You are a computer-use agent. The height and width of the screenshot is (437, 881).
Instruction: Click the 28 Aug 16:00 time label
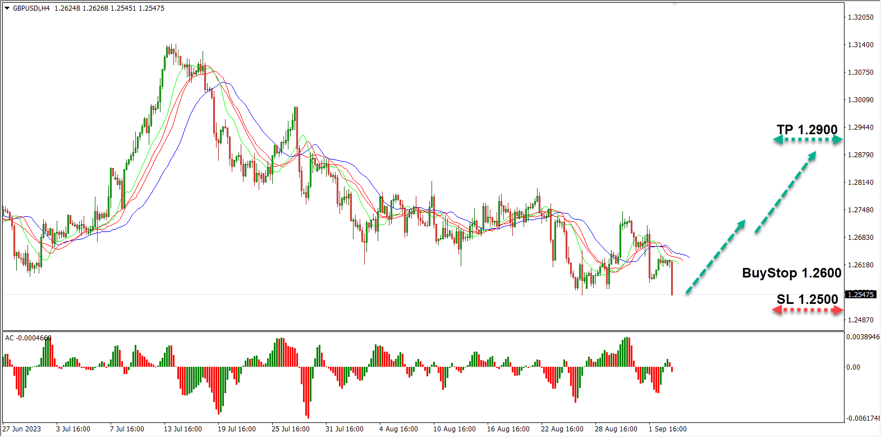[616, 429]
